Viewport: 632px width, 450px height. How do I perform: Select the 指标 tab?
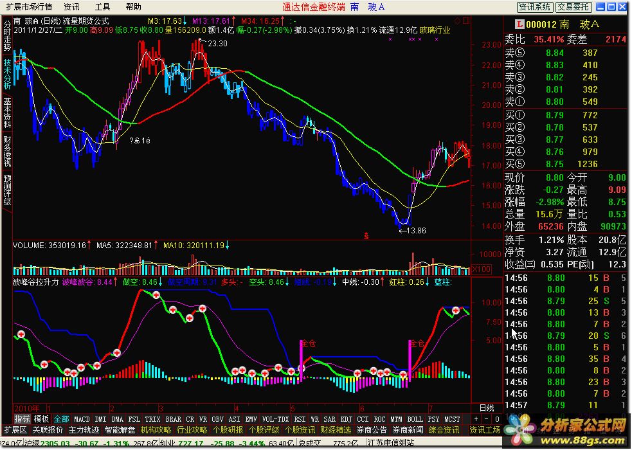22,419
